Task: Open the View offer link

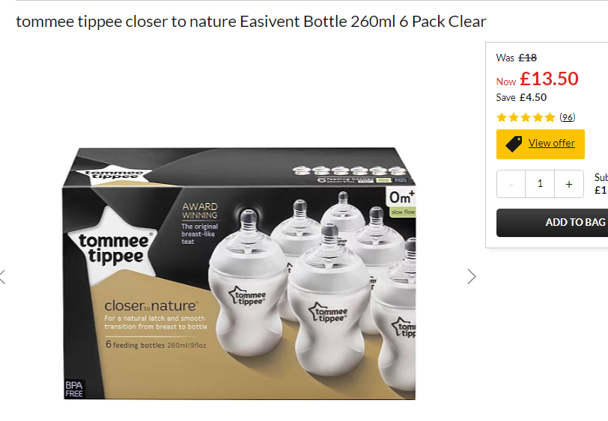Action: (x=551, y=143)
